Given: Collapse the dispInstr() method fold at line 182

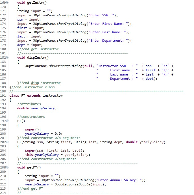Looking at the screenshot, I should click(7, 57).
